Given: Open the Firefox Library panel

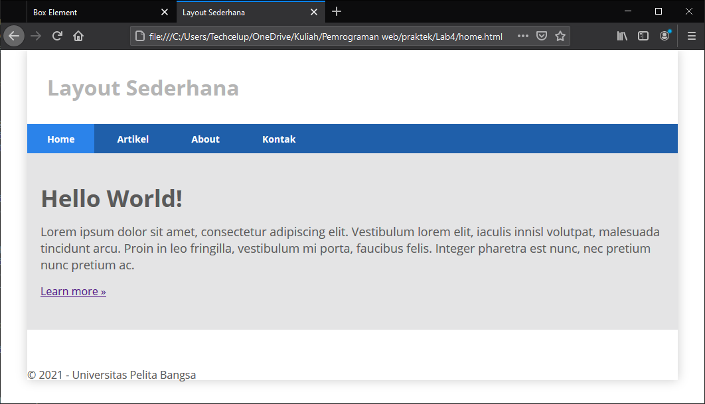Looking at the screenshot, I should coord(622,36).
